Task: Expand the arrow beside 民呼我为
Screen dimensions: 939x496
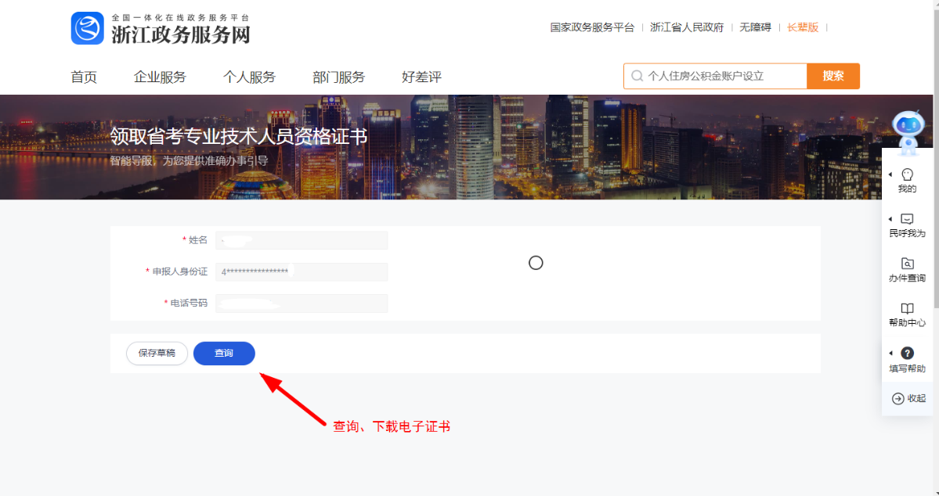Action: click(x=890, y=219)
